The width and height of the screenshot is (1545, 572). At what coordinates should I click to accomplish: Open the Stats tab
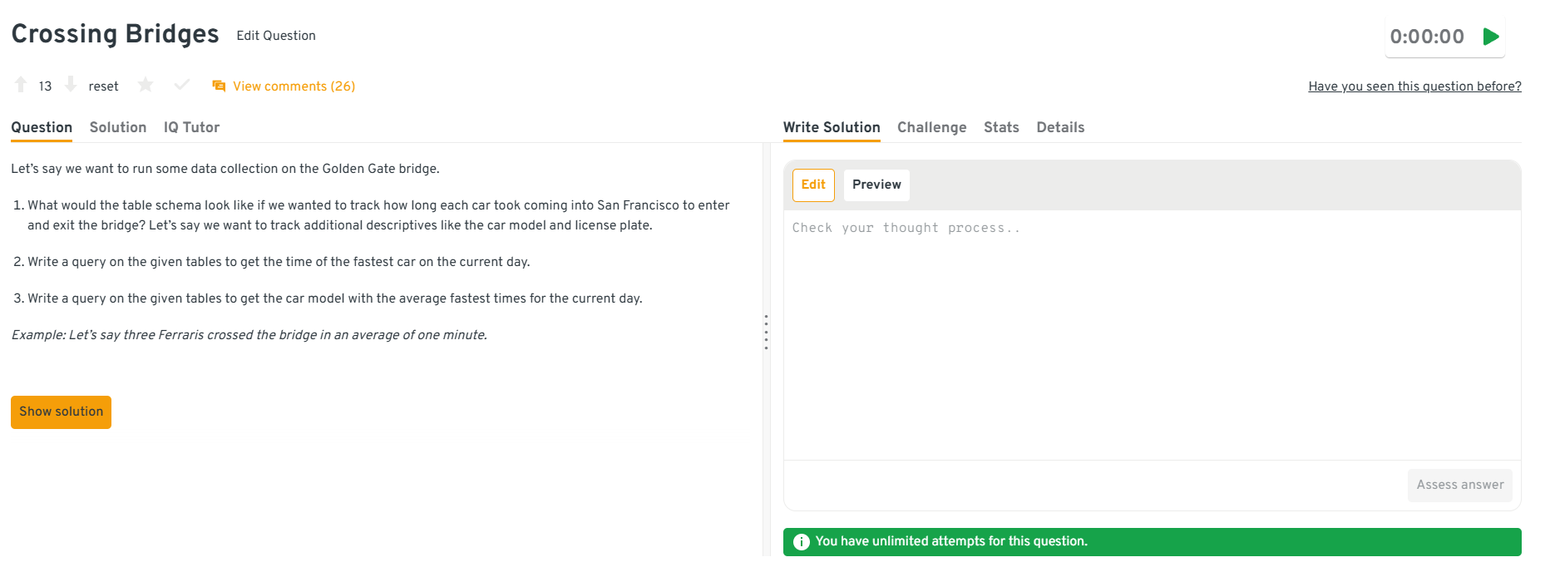coord(1001,127)
